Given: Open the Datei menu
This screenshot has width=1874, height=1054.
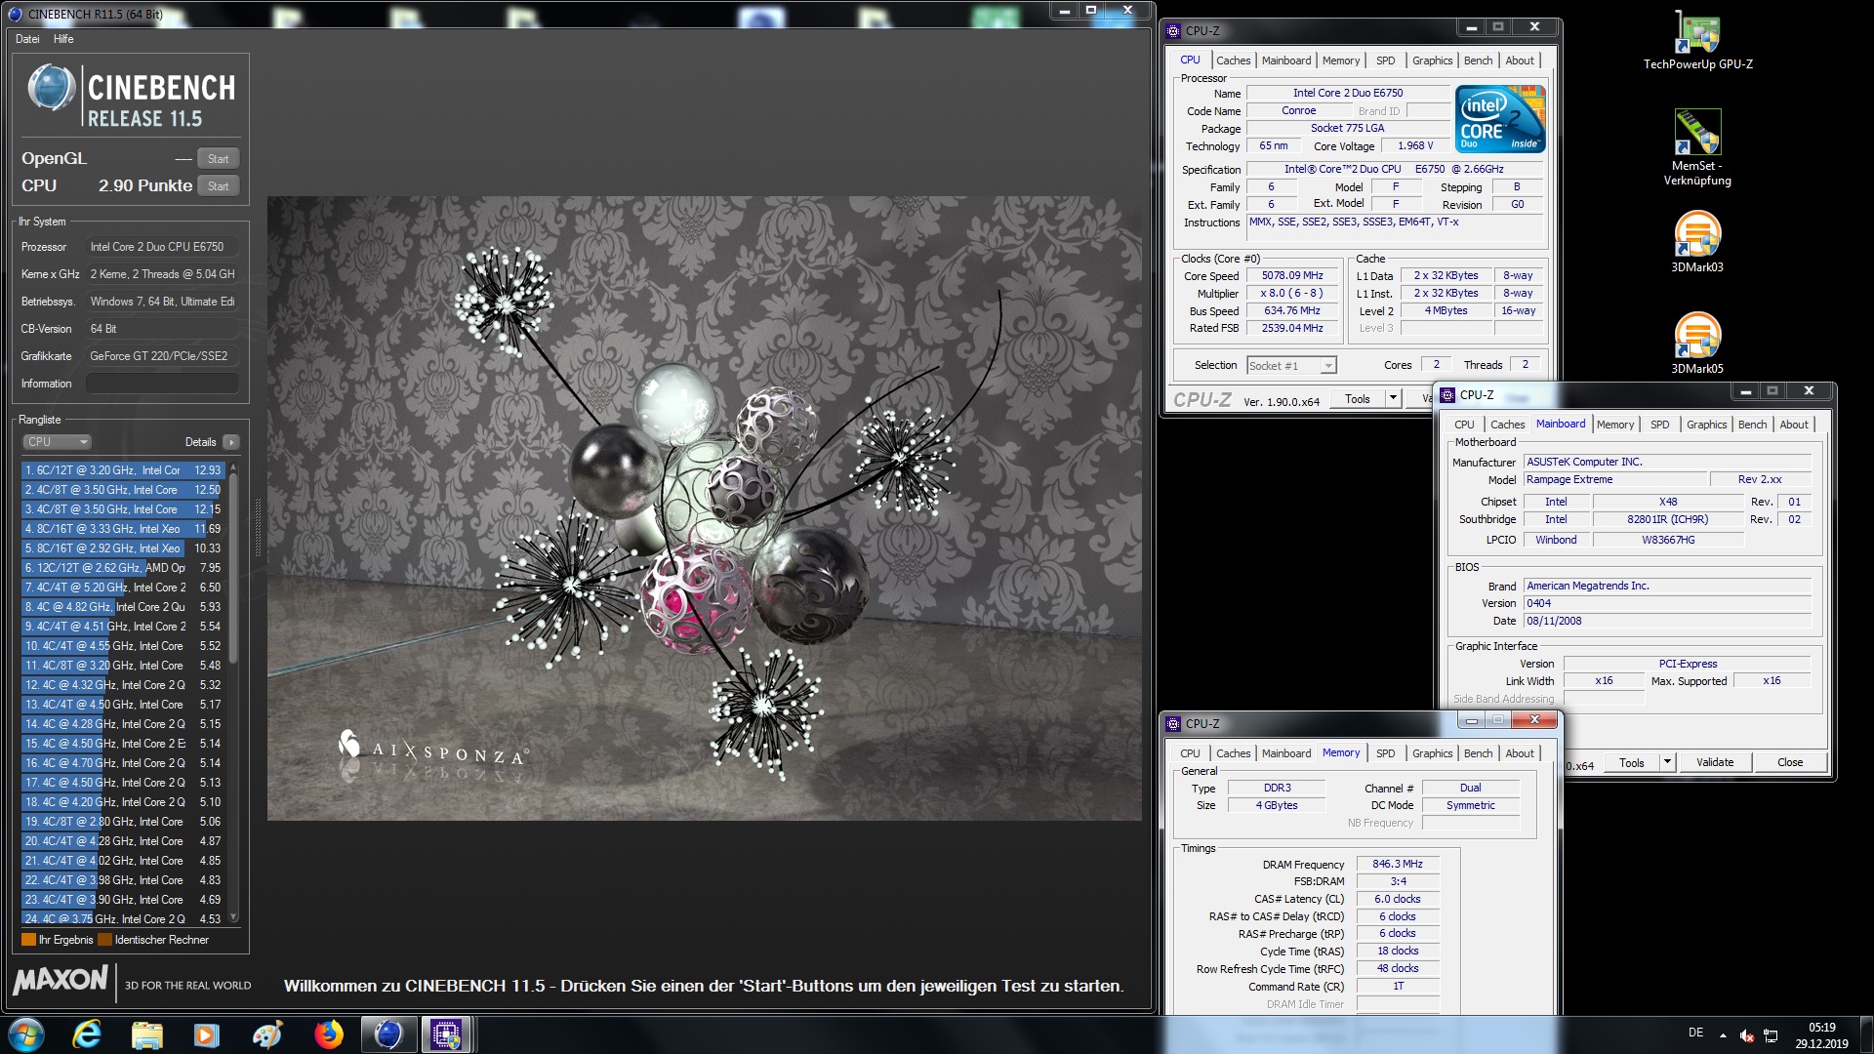Looking at the screenshot, I should point(27,39).
